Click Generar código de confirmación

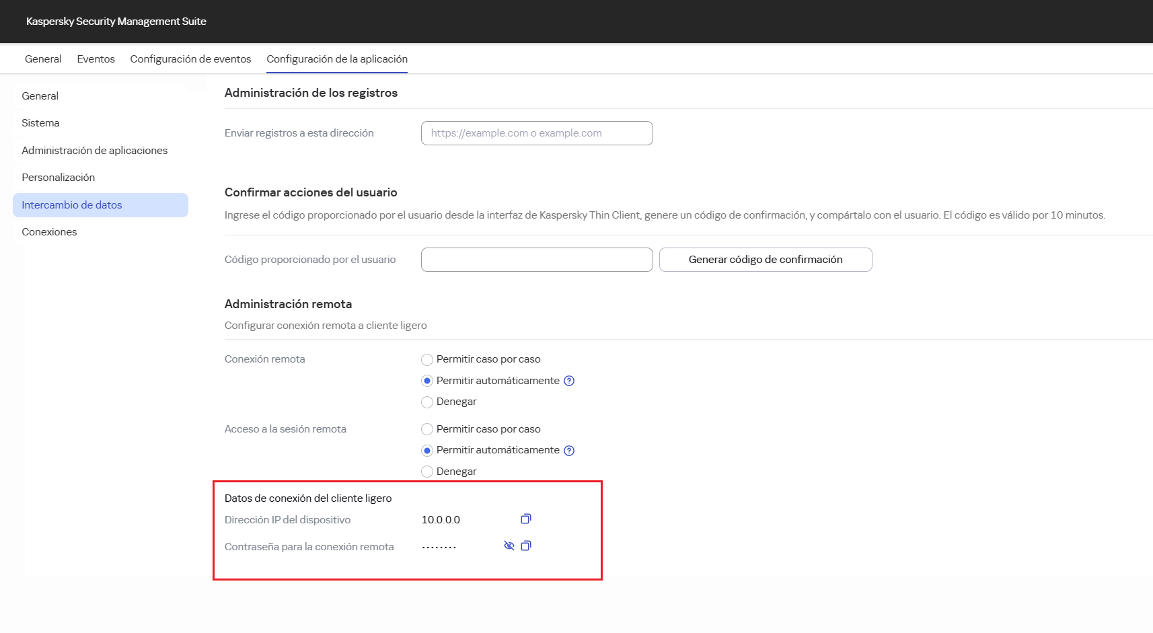pyautogui.click(x=765, y=259)
